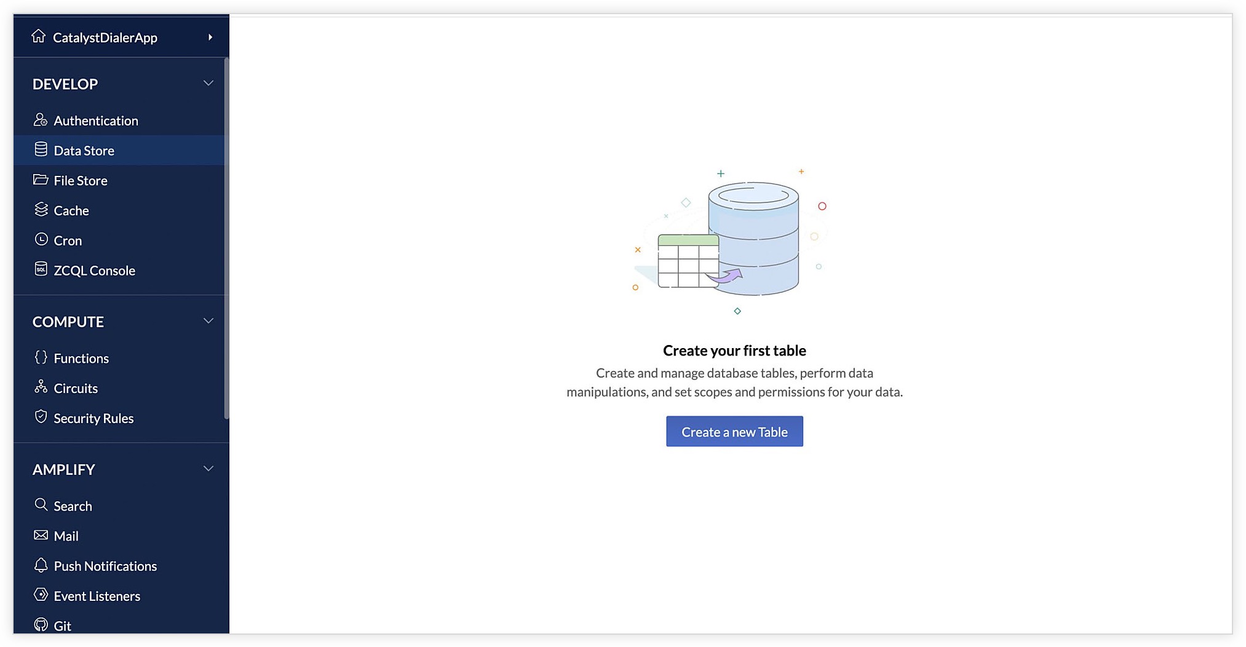Image resolution: width=1246 pixels, height=647 pixels.
Task: Click the Cron clock icon
Action: pyautogui.click(x=41, y=239)
